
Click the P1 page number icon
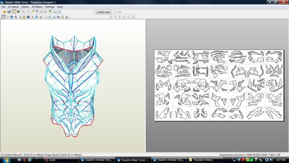54,17
